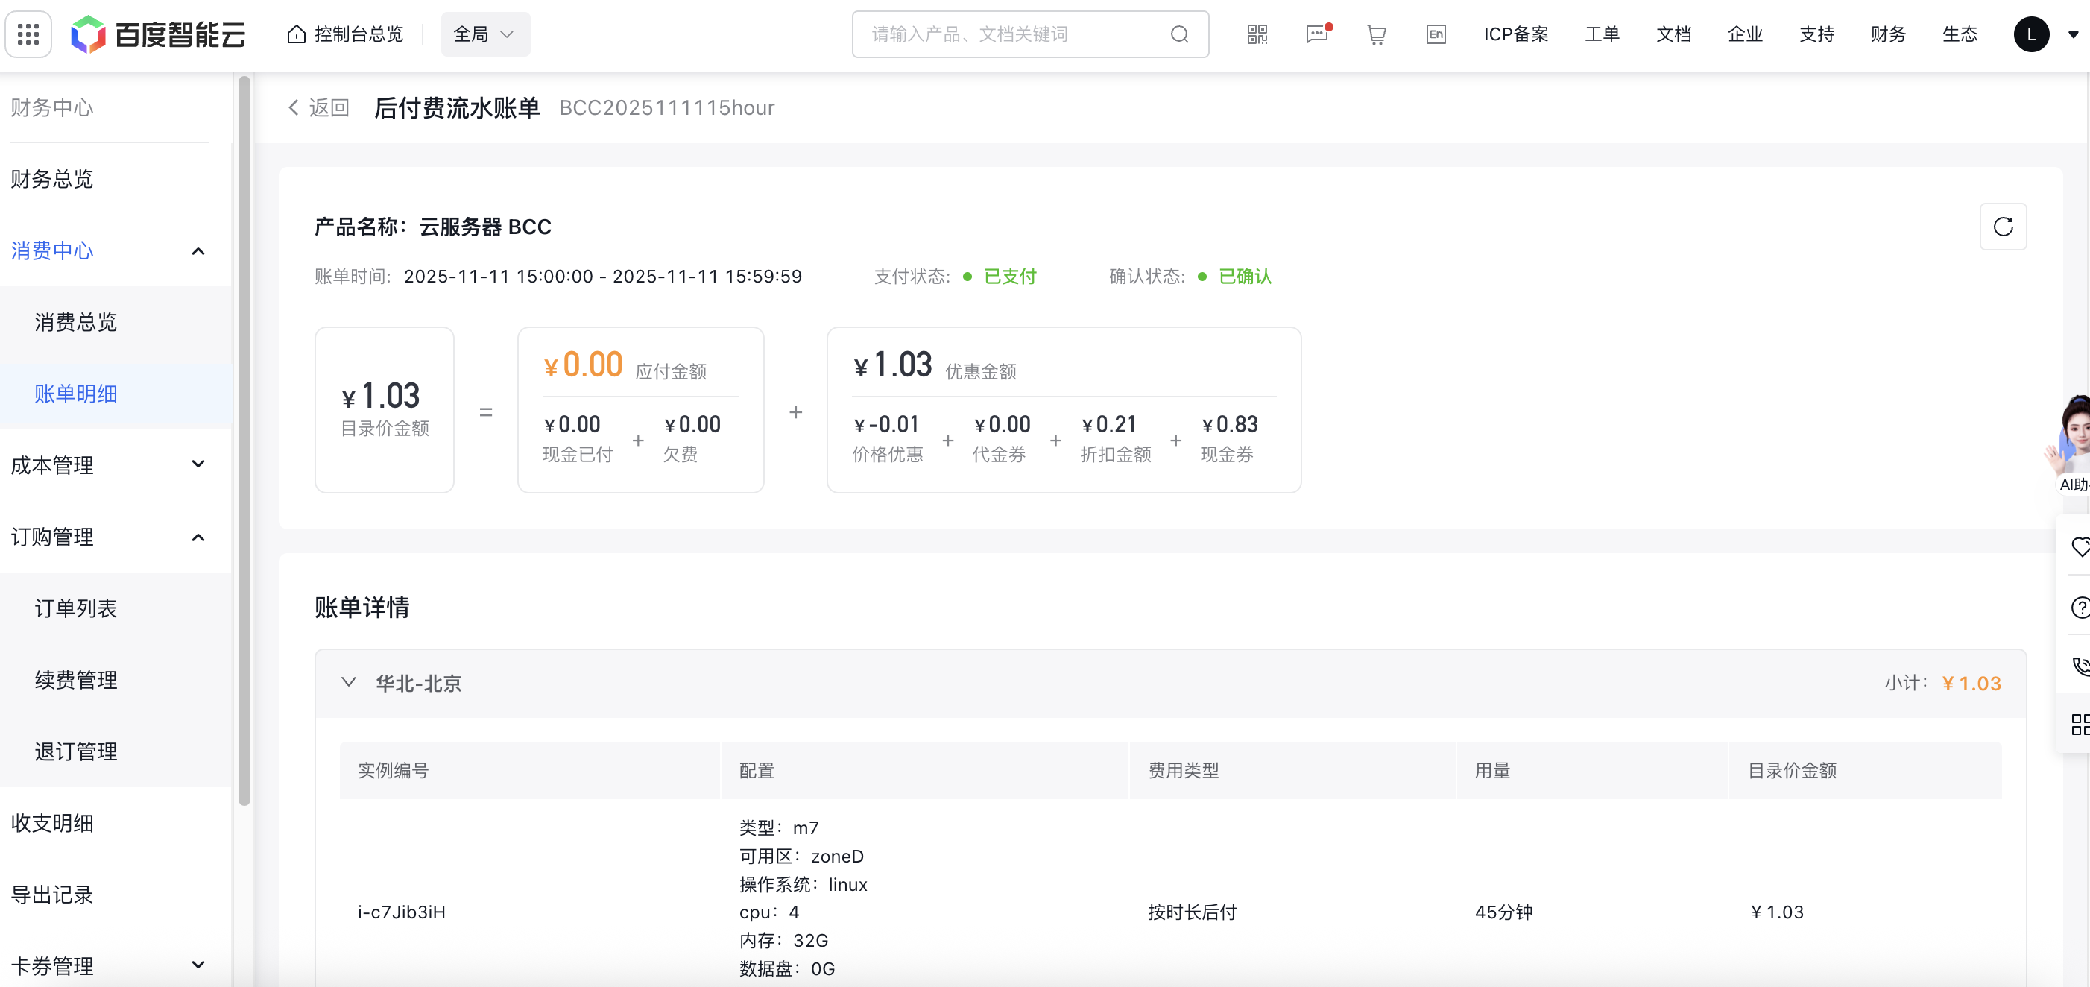Open 文档 menu
2090x987 pixels.
click(1674, 34)
